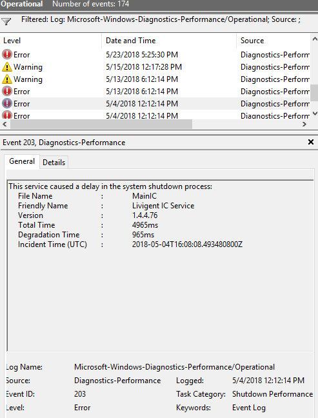318x418 pixels.
Task: Click the Level value 'Error' in event properties
Action: (x=83, y=408)
